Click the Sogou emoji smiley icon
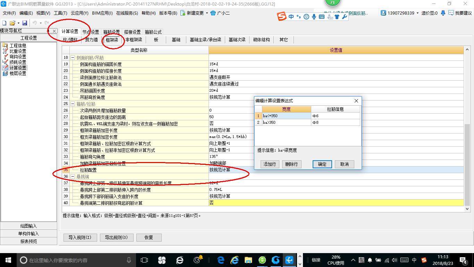The height and width of the screenshot is (267, 474). pos(306,16)
